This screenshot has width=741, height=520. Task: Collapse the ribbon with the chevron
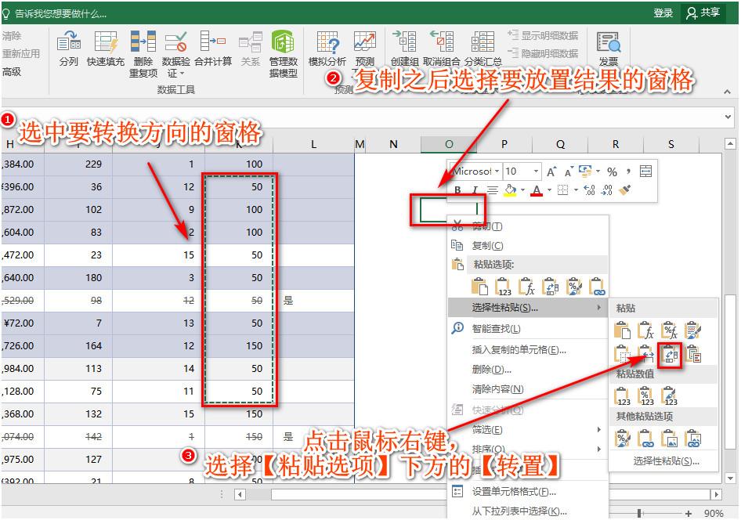coord(728,92)
